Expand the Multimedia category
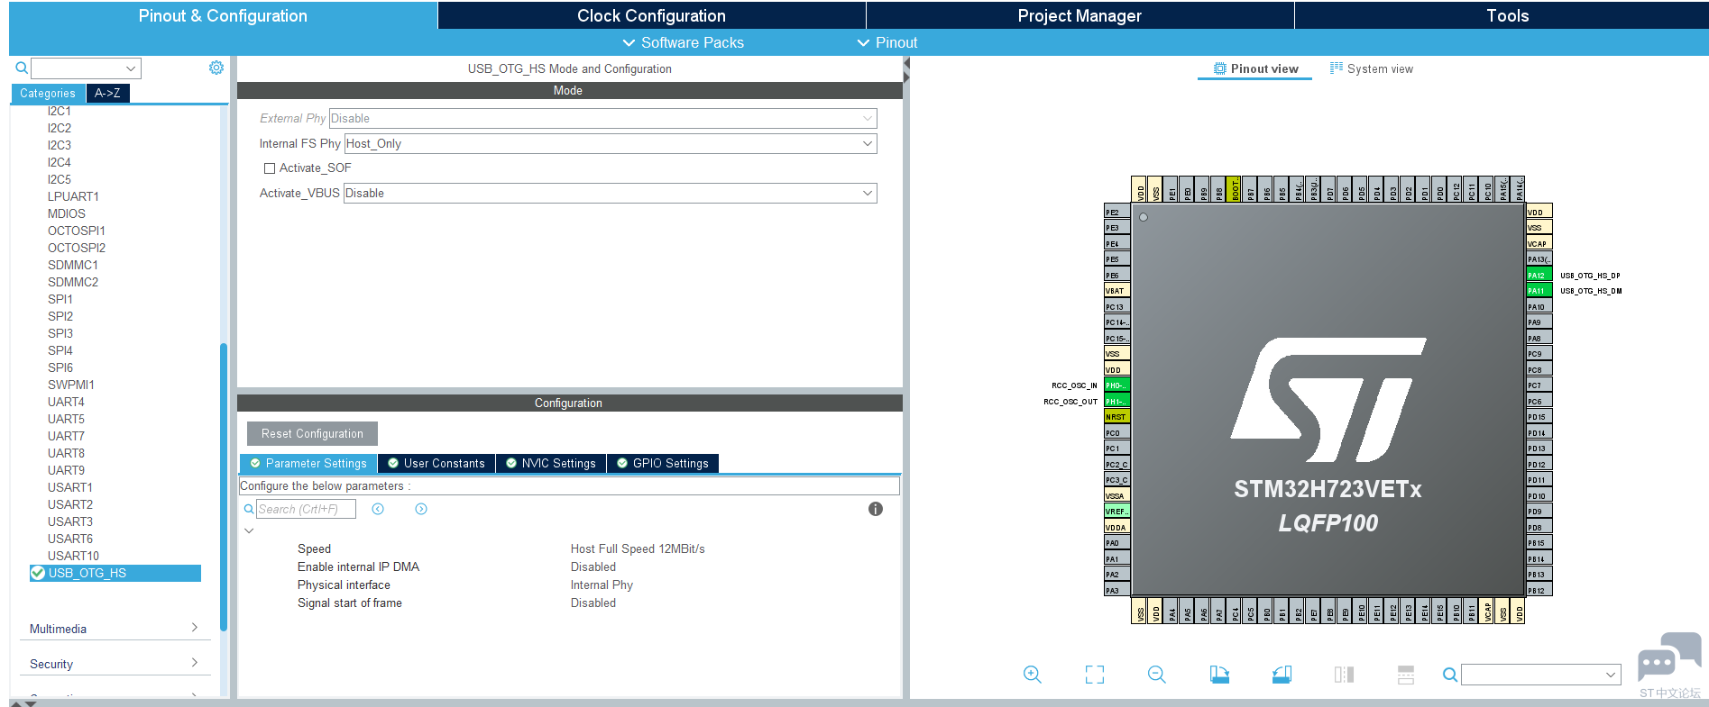The width and height of the screenshot is (1709, 707). click(x=114, y=629)
